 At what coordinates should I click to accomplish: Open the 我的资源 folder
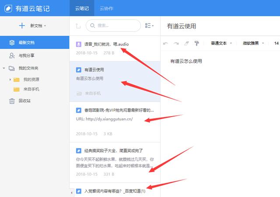(x=31, y=79)
